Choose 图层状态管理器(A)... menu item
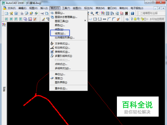The height and width of the screenshot is (125, 167). pos(68,17)
